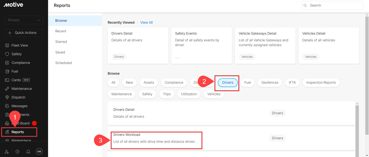The image size is (369, 157).
Task: Select the Compliance filter chip
Action: tap(174, 83)
